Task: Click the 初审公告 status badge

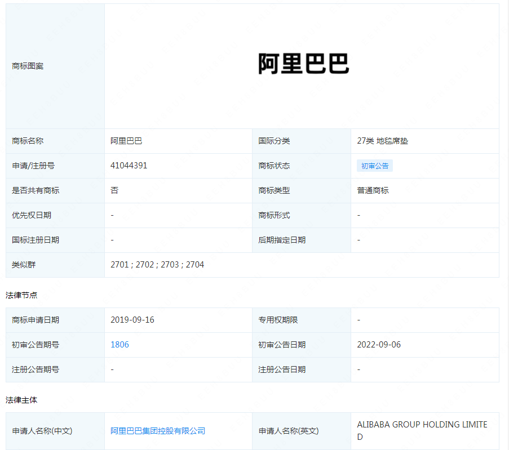Action: (x=375, y=166)
